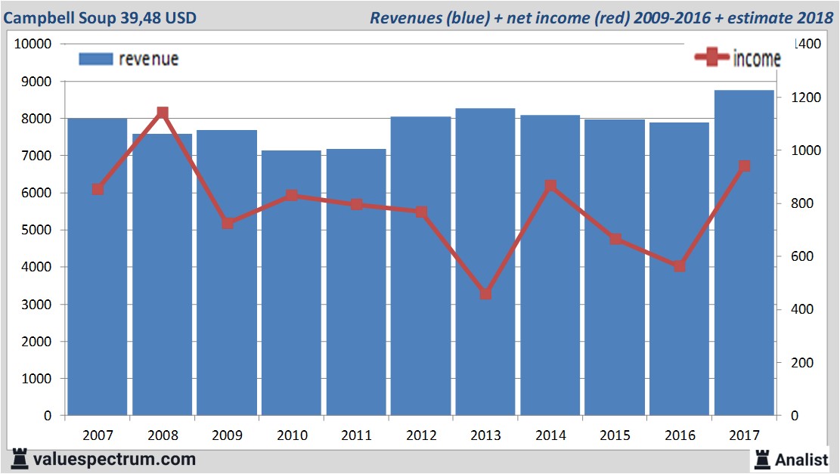
Task: Click the 2010 x-axis label
Action: pos(292,435)
